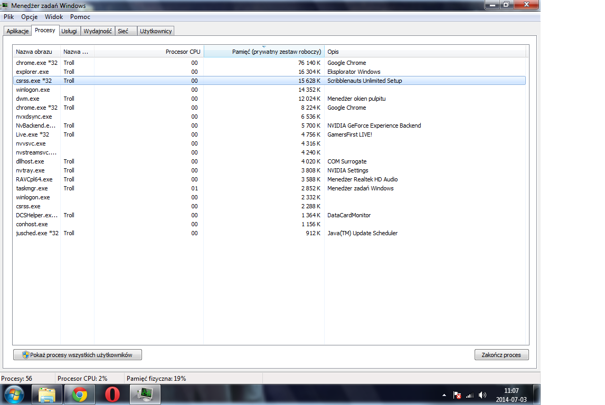Viewport: 605px width, 405px height.
Task: Select the winlogon.exe row using 2 332 K
Action: click(269, 197)
